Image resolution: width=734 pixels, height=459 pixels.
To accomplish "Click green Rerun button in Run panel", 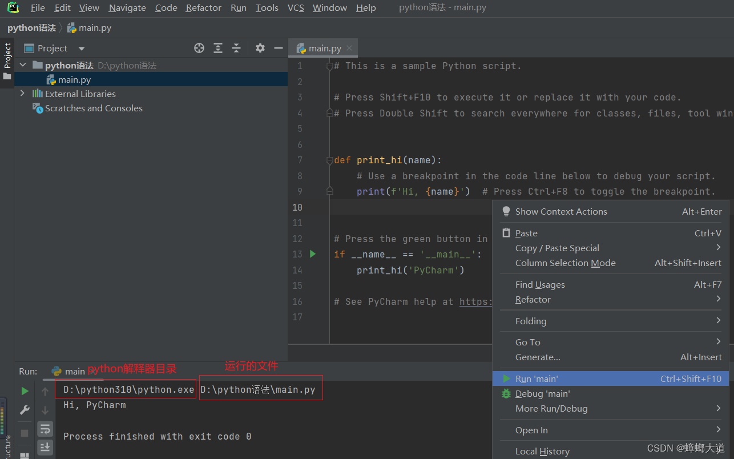I will [x=25, y=391].
